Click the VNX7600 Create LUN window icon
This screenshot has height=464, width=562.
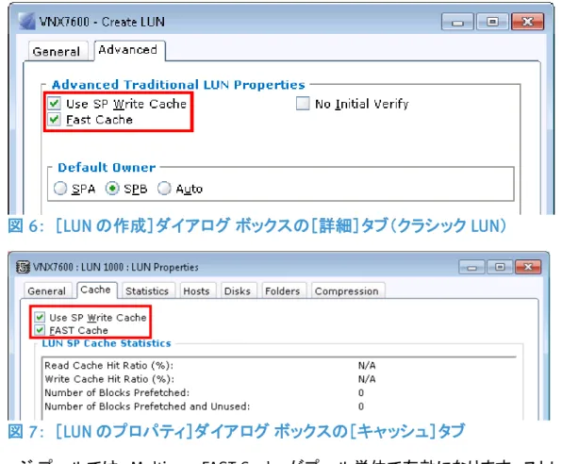point(26,22)
